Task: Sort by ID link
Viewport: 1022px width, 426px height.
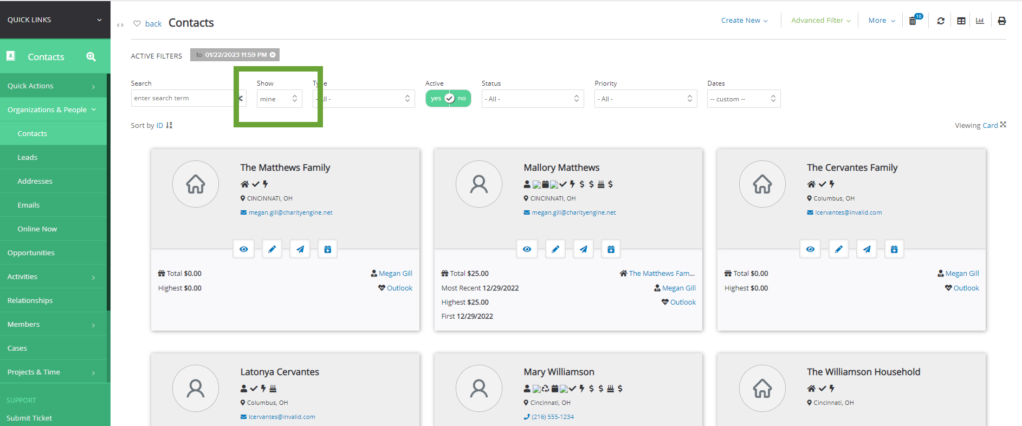Action: point(160,125)
